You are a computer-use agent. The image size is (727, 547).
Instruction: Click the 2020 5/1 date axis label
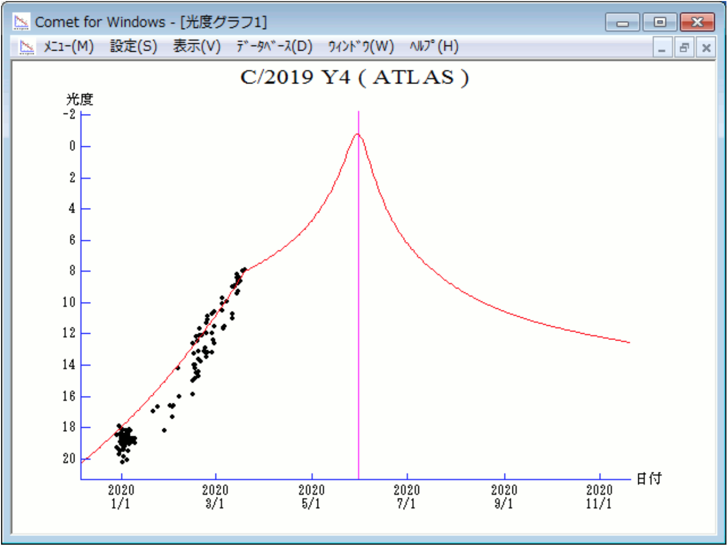tap(311, 497)
